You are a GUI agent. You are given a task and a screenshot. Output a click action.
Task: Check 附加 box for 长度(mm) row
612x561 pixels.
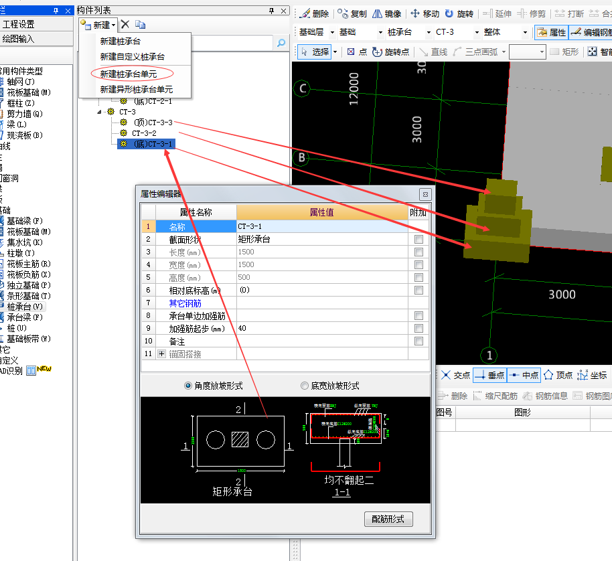click(x=418, y=252)
